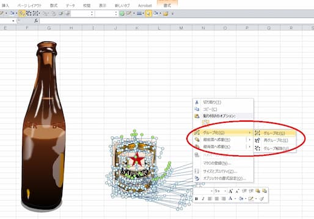Click グループ解除(U) to ungroup shapes

(x=274, y=148)
